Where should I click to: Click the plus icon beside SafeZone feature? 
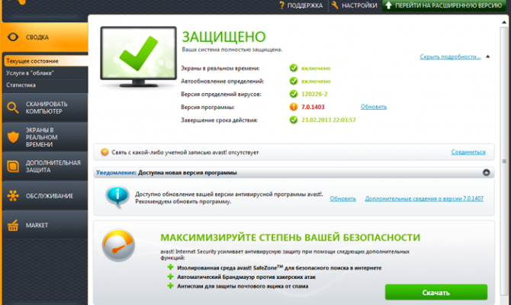click(170, 267)
